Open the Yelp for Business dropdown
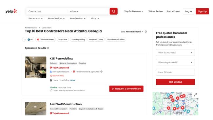This screenshot has width=213, height=120. [x=133, y=11]
